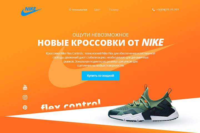
Task: Click the green sneaker product image
Action: [x=143, y=103]
